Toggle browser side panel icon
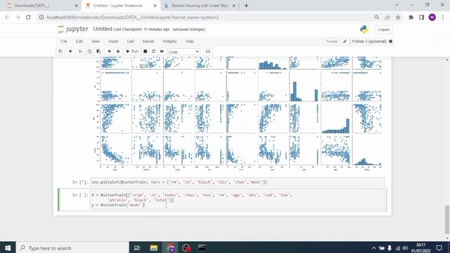The width and height of the screenshot is (450, 253). tap(422, 18)
